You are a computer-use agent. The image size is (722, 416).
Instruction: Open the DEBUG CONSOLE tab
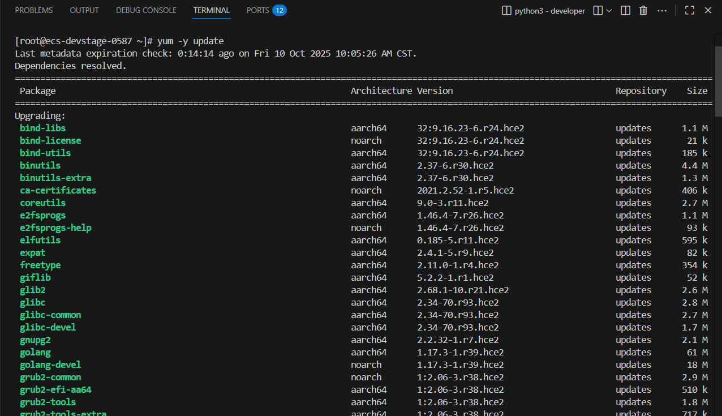tap(146, 10)
